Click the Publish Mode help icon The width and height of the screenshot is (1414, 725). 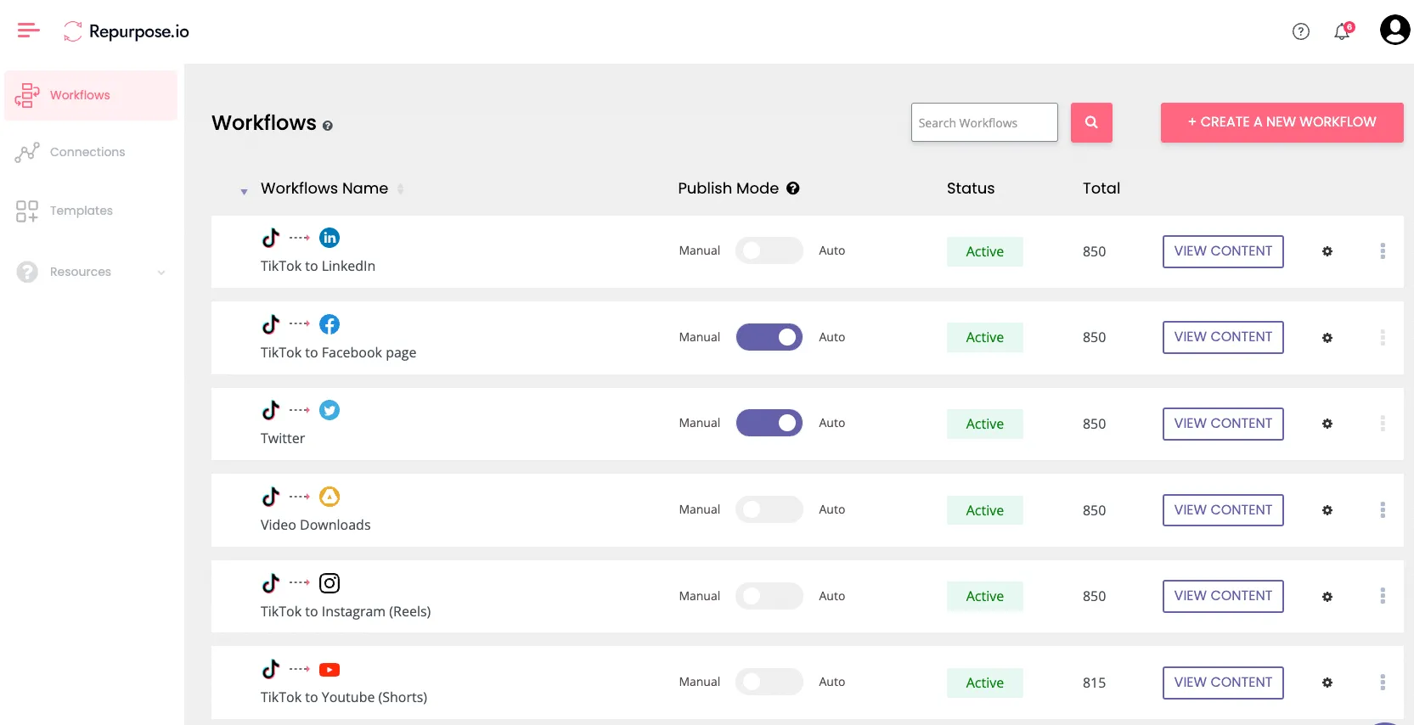click(792, 188)
